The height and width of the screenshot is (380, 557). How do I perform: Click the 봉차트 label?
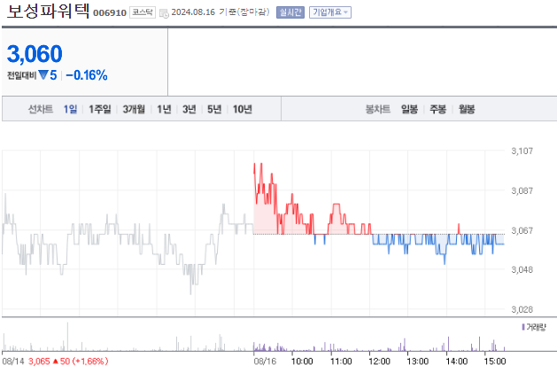tap(378, 109)
